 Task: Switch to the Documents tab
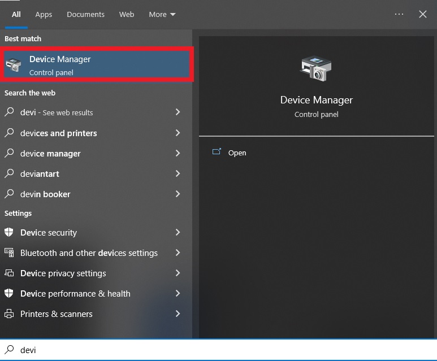click(x=85, y=15)
